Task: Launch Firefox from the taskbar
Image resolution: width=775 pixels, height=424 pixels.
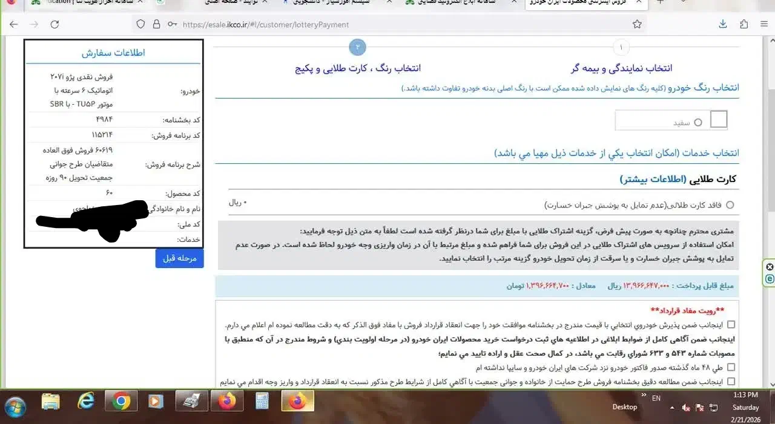Action: (226, 400)
